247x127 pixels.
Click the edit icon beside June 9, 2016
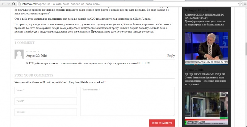tap(186, 70)
